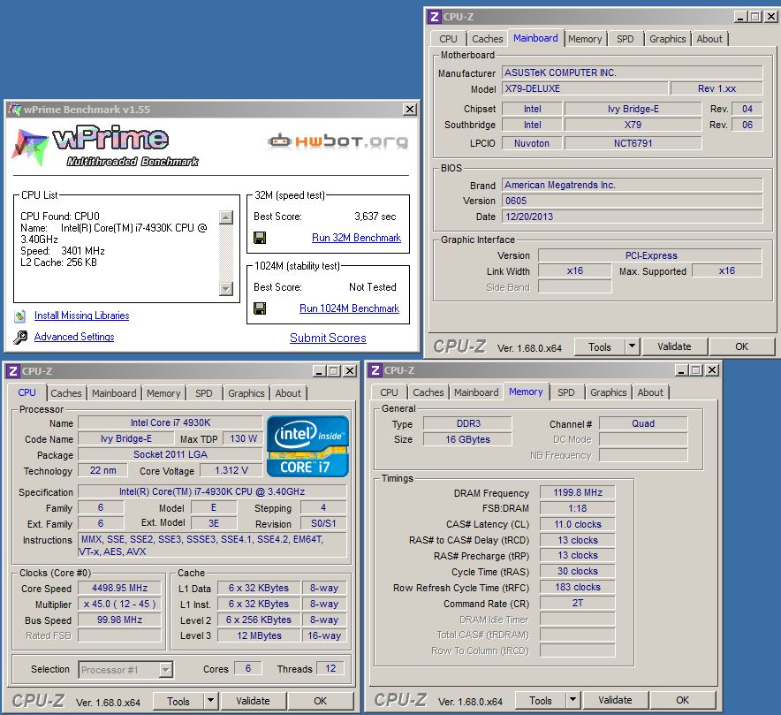Minimize the CPU-Z Mainboard window
The height and width of the screenshot is (715, 781).
coord(740,17)
